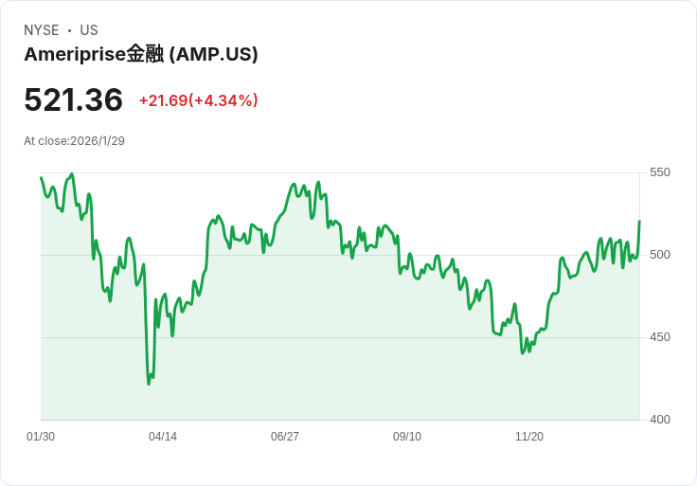Image resolution: width=697 pixels, height=486 pixels.
Task: Click the US market label
Action: 89,30
